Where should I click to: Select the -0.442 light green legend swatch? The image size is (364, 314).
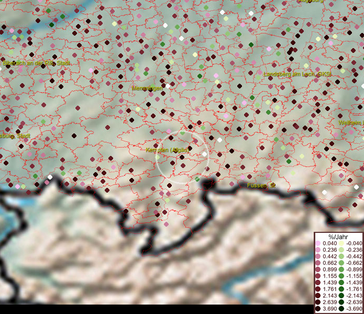[341, 256]
